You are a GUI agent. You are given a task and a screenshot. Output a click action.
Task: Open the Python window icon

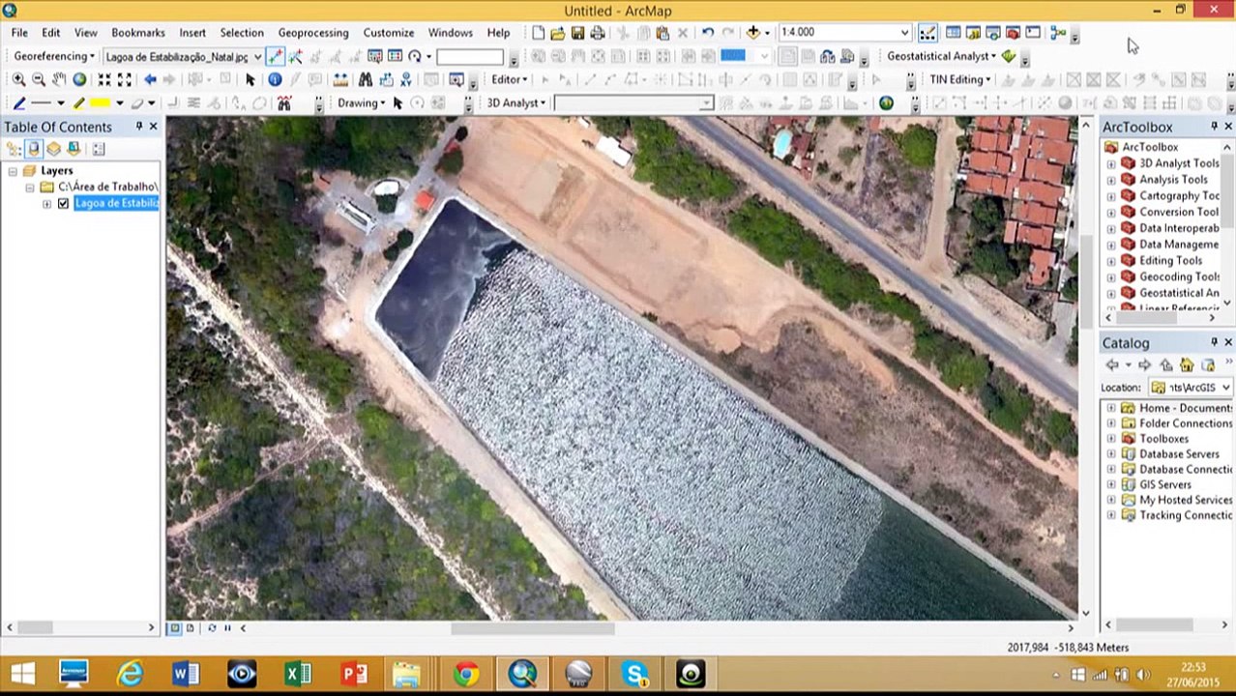[1032, 32]
